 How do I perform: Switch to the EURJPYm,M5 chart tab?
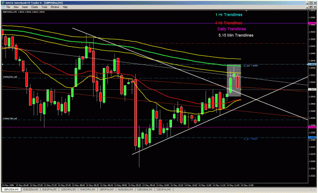pyautogui.click(x=49, y=189)
